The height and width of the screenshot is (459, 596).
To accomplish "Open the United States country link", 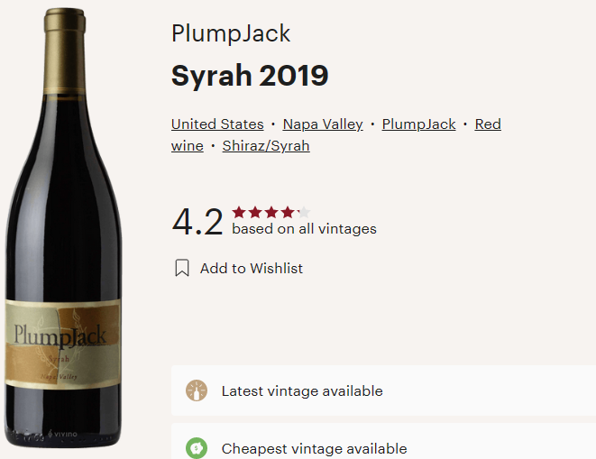I will (x=217, y=124).
